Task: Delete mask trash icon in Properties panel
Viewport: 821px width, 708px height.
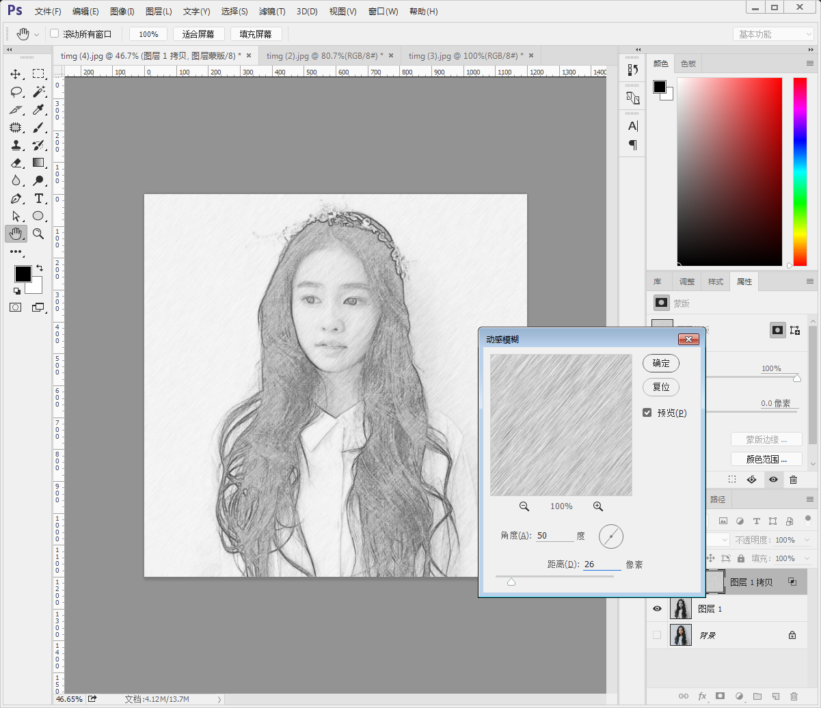Action: [x=794, y=480]
